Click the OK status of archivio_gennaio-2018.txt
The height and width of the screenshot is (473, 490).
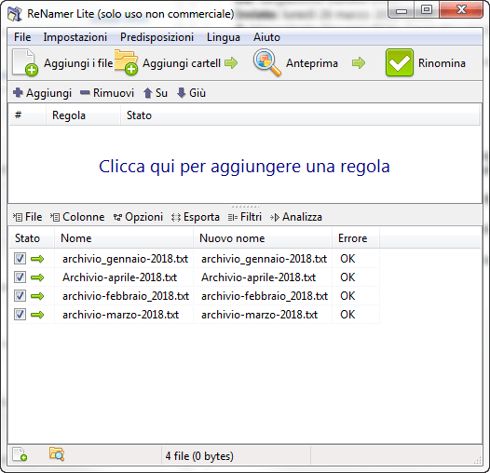(347, 259)
